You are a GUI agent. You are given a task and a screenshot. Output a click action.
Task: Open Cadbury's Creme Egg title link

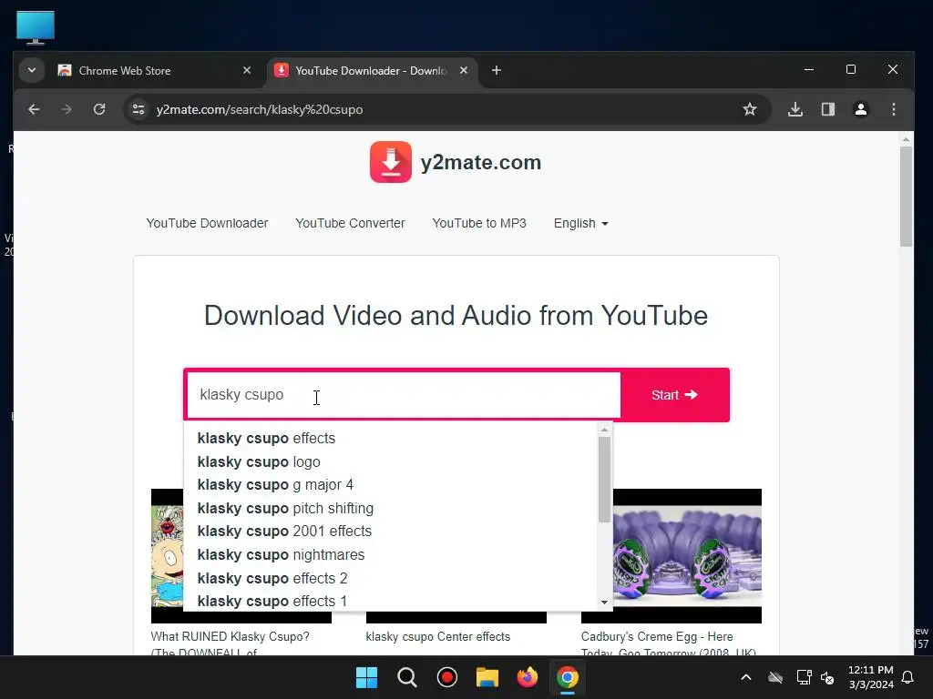tap(668, 643)
